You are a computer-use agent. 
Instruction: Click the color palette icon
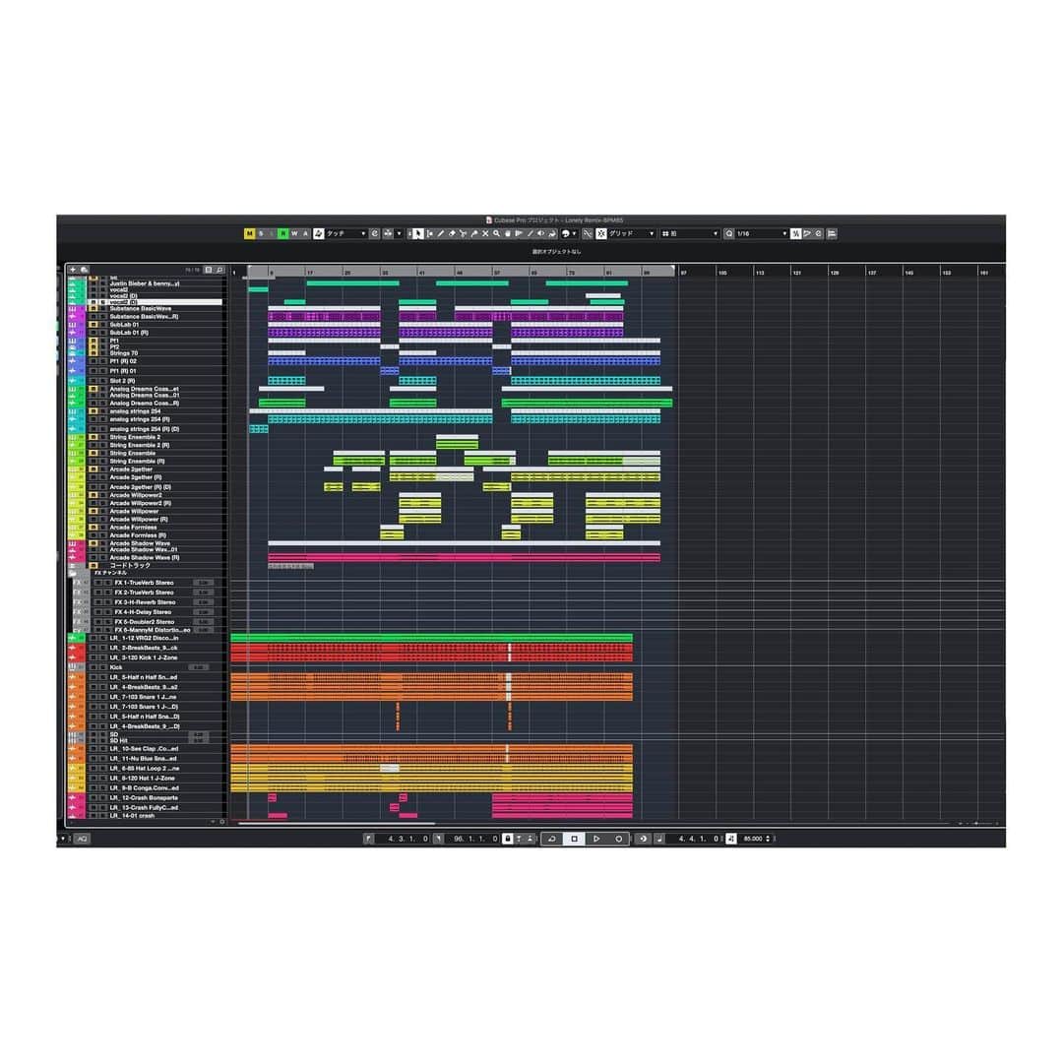[x=565, y=233]
